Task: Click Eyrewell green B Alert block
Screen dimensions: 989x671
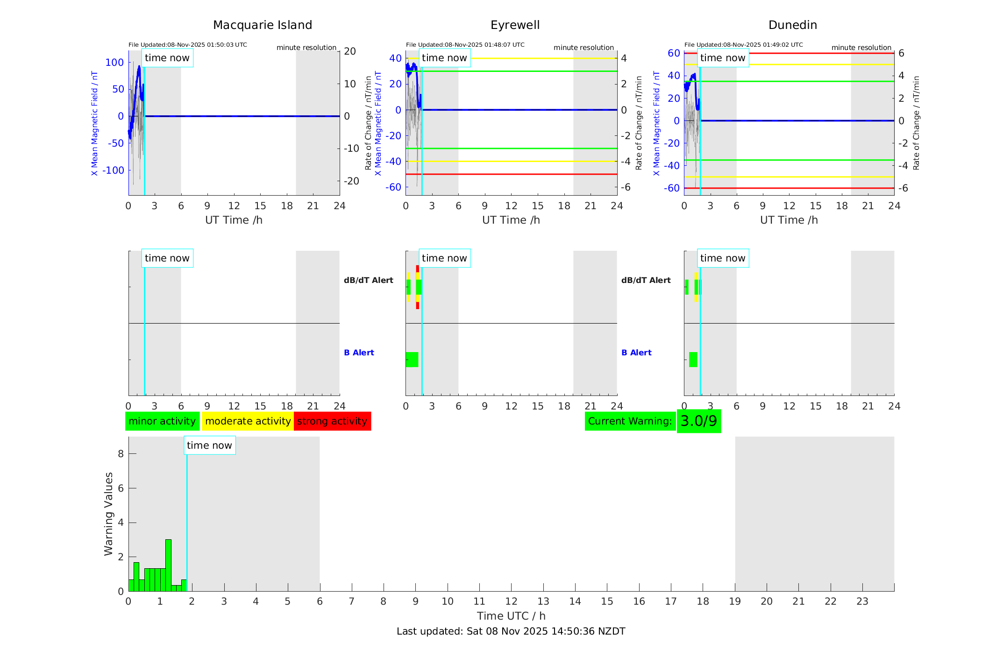Action: (x=412, y=360)
